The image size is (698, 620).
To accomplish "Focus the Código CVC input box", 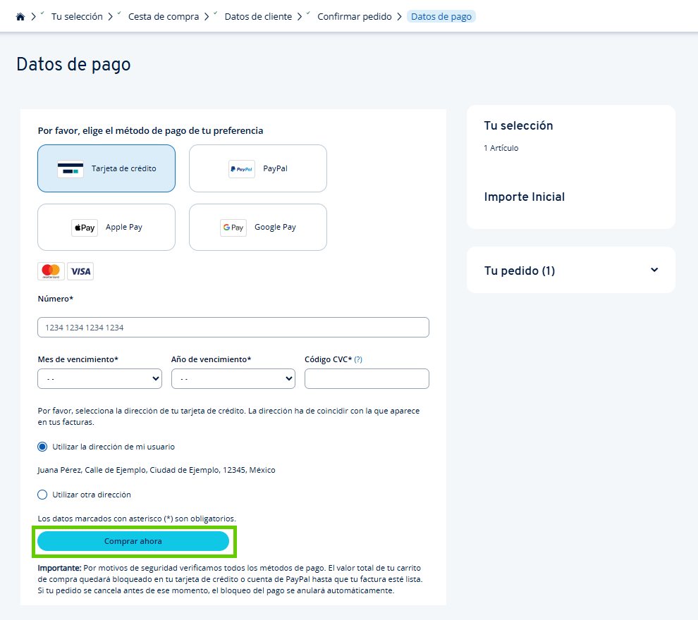I will click(x=366, y=378).
